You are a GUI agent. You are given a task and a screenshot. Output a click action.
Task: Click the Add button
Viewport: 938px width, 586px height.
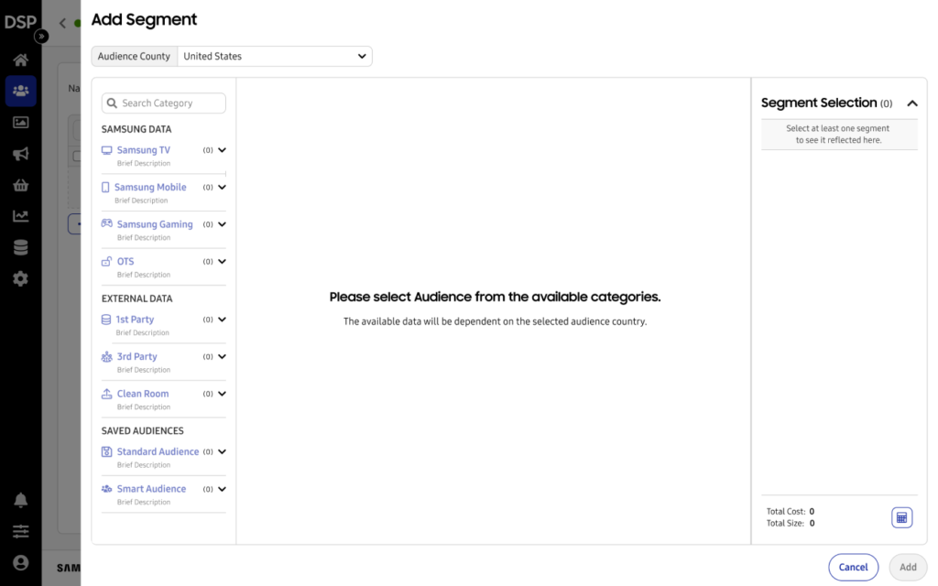coord(907,567)
